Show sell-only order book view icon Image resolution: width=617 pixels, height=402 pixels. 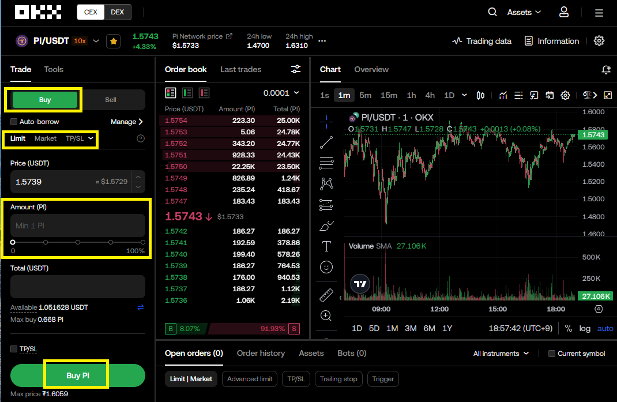point(204,93)
